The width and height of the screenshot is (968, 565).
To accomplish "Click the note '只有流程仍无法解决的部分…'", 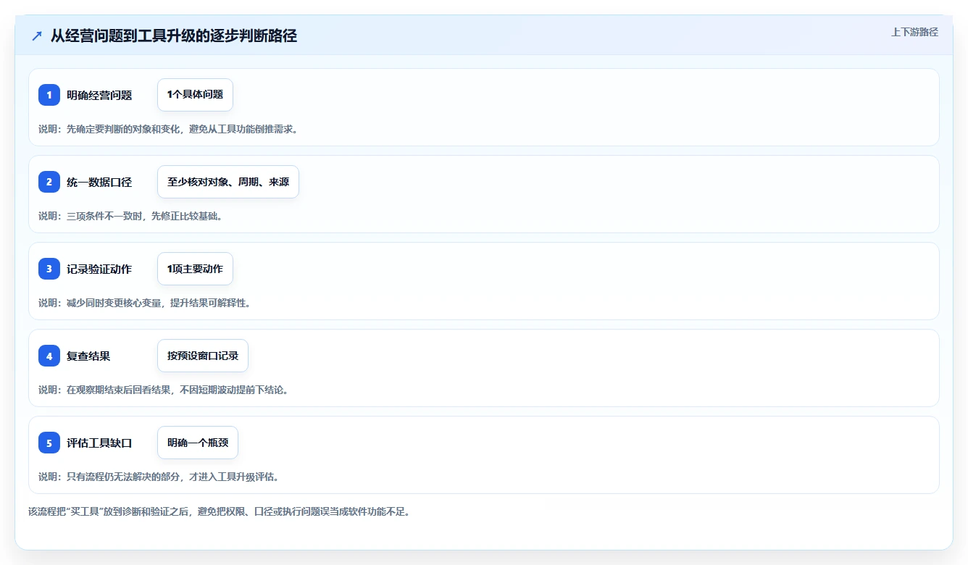I will tap(159, 477).
